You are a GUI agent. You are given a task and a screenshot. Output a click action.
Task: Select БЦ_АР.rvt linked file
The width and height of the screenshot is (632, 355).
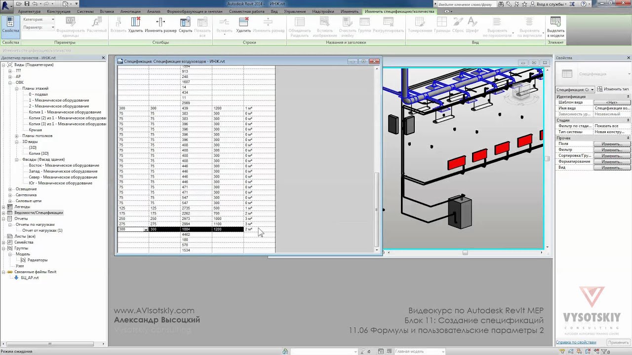pos(30,278)
